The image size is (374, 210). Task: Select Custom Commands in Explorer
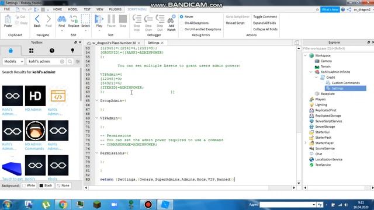[x=345, y=83]
